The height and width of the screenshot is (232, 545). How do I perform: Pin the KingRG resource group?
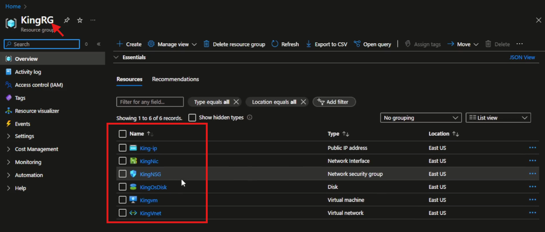67,20
